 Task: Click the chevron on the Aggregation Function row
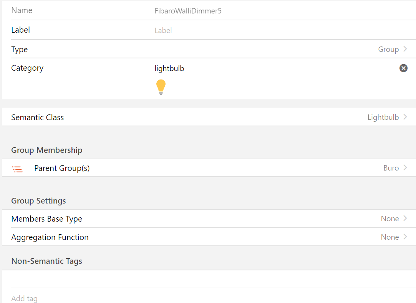(405, 237)
